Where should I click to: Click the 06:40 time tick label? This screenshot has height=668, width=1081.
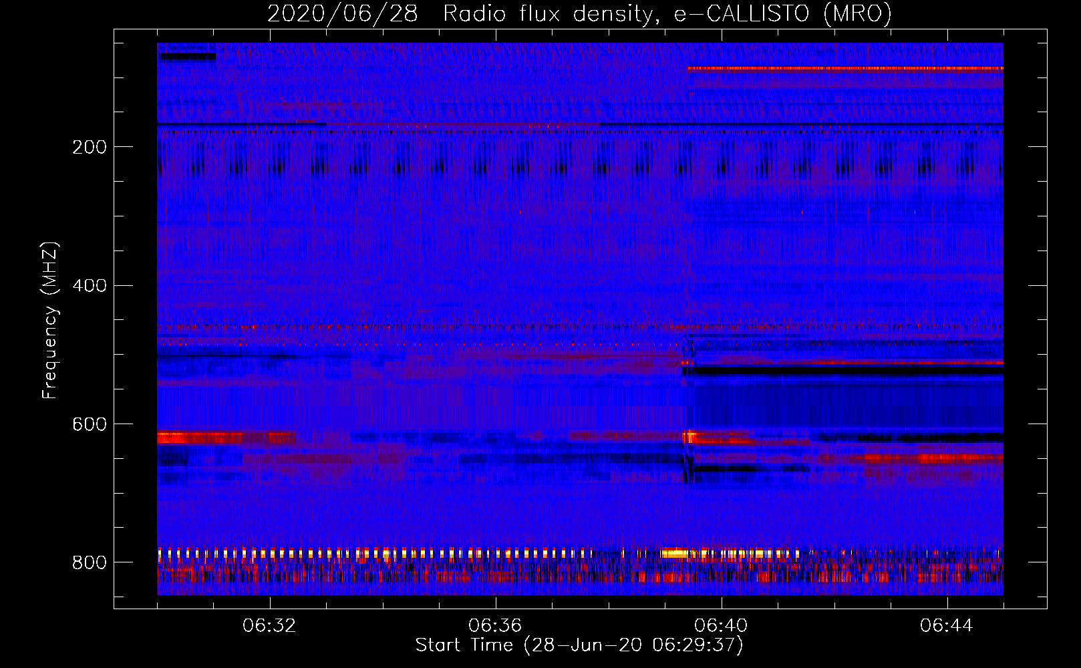tap(721, 626)
